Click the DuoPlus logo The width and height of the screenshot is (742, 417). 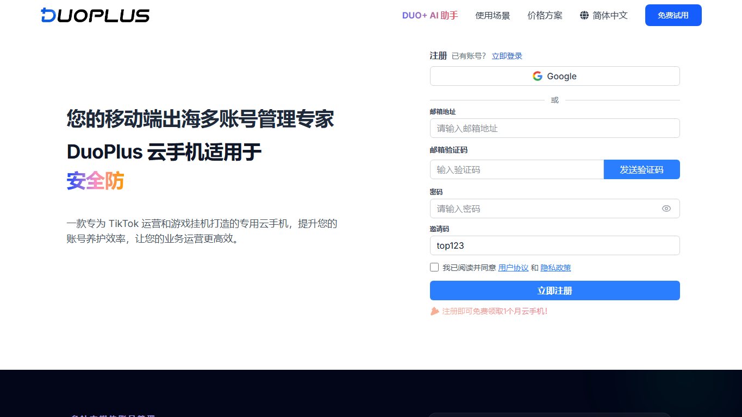[x=95, y=15]
